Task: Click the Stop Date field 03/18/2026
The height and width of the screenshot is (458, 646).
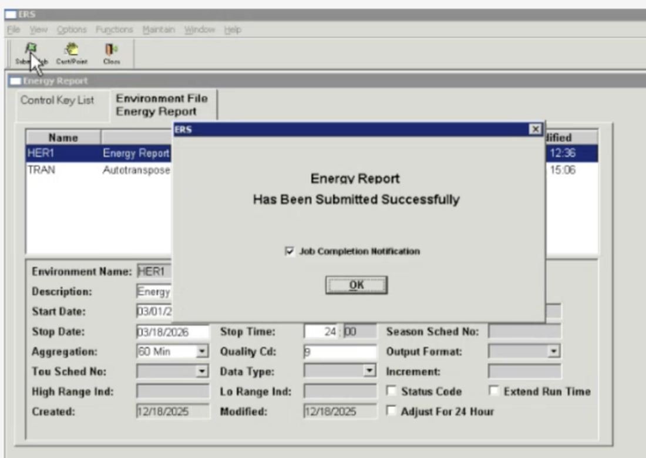Action: (x=173, y=332)
